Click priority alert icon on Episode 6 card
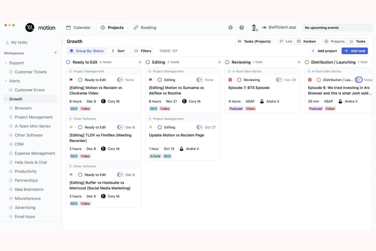This screenshot has width=376, height=251. coord(310,80)
